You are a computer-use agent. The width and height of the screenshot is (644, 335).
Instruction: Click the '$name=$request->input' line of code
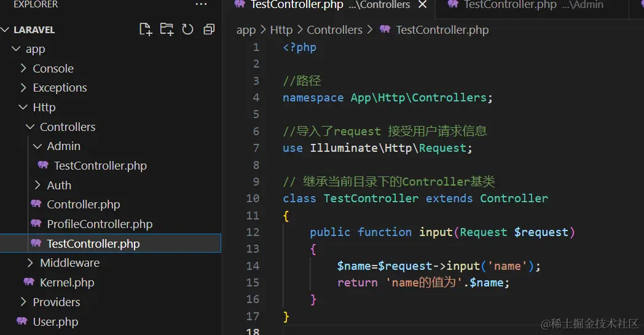pyautogui.click(x=439, y=266)
